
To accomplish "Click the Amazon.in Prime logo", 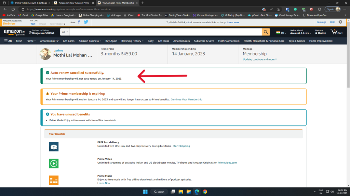I will 14,32.
